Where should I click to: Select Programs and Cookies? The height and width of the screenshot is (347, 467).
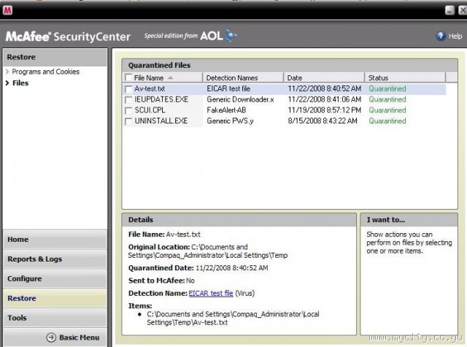click(45, 72)
